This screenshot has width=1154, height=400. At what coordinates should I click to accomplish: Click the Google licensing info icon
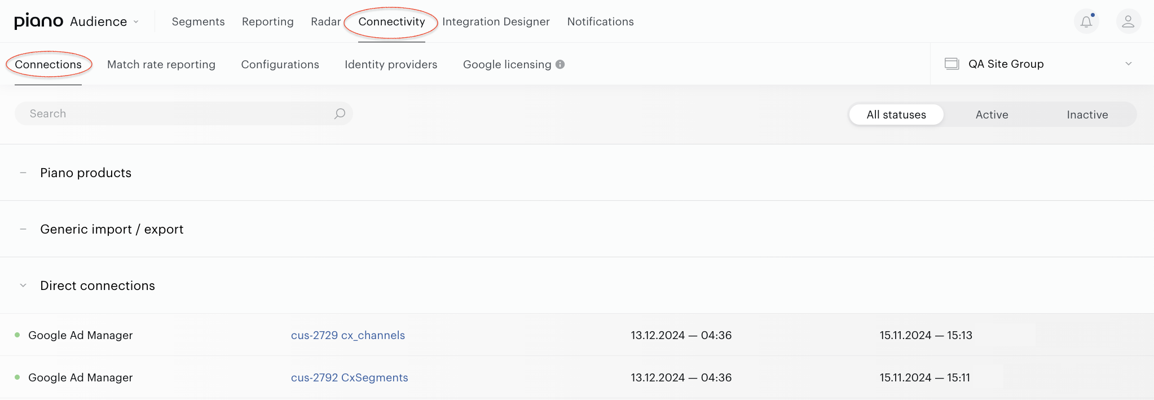click(560, 64)
